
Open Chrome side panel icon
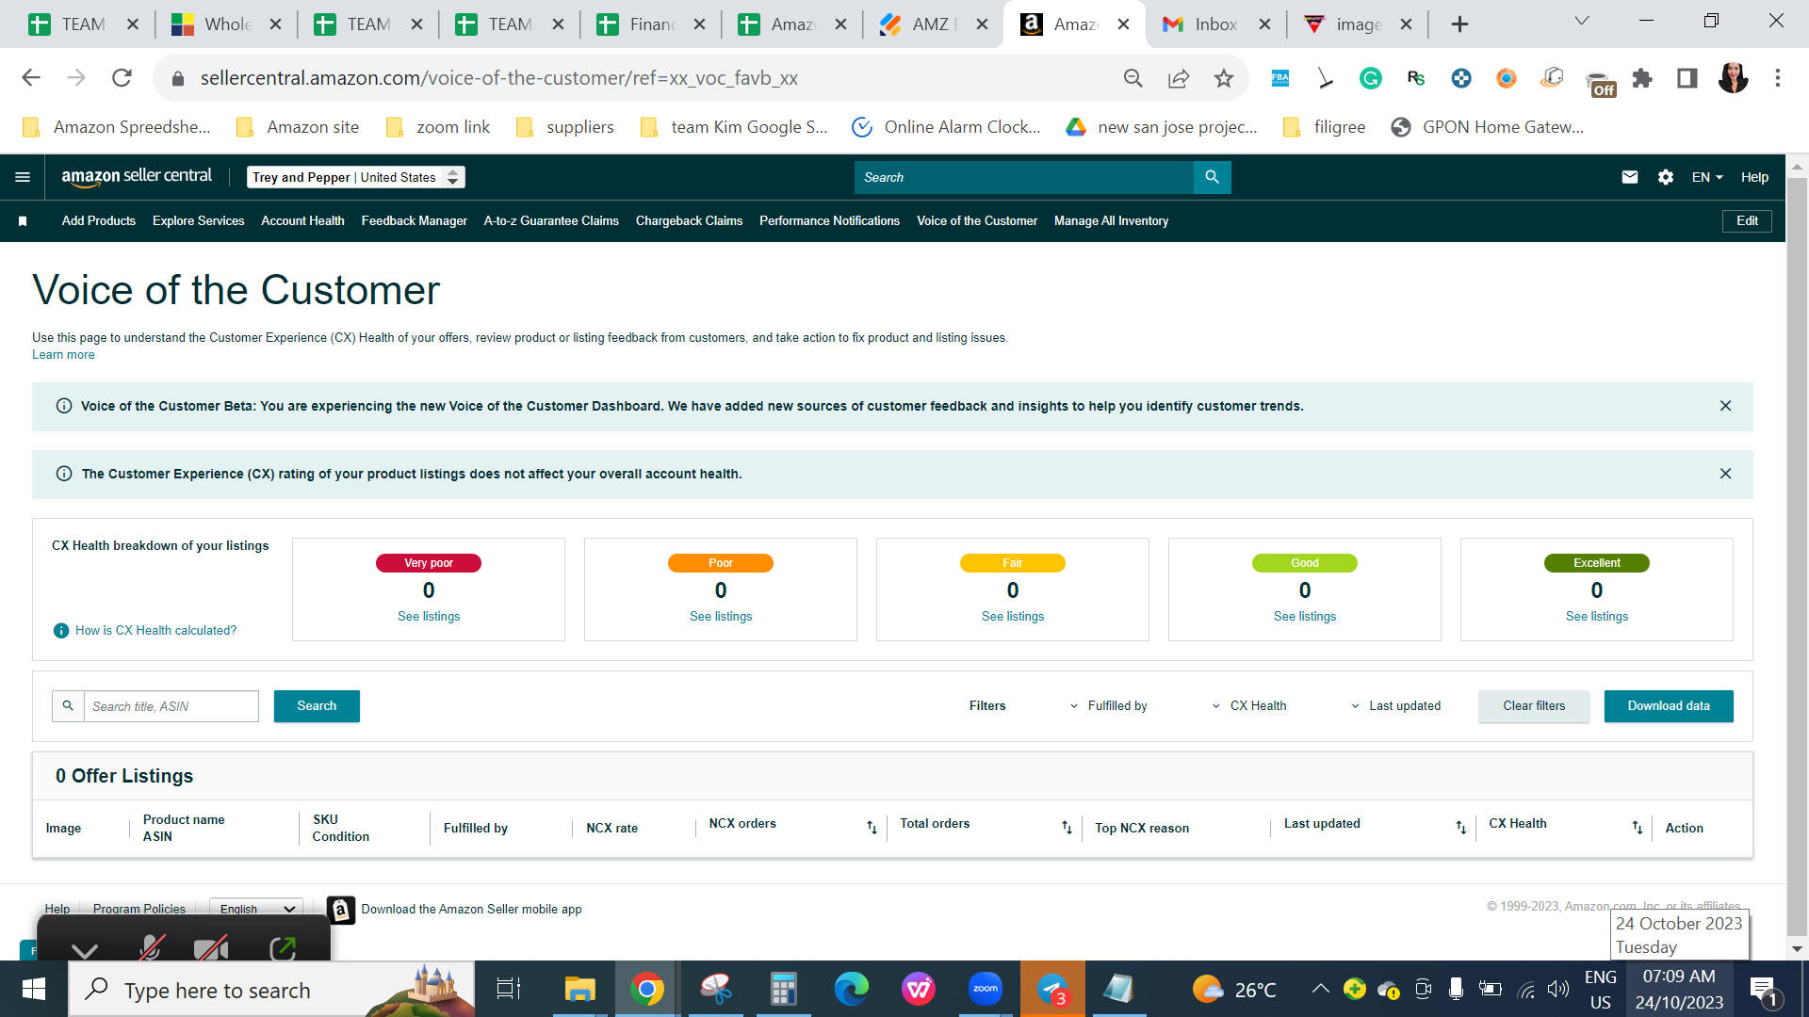(1687, 78)
